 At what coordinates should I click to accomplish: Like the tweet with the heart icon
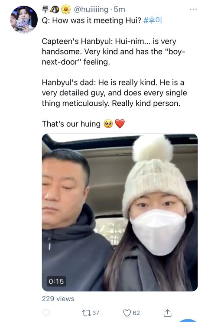127,313
